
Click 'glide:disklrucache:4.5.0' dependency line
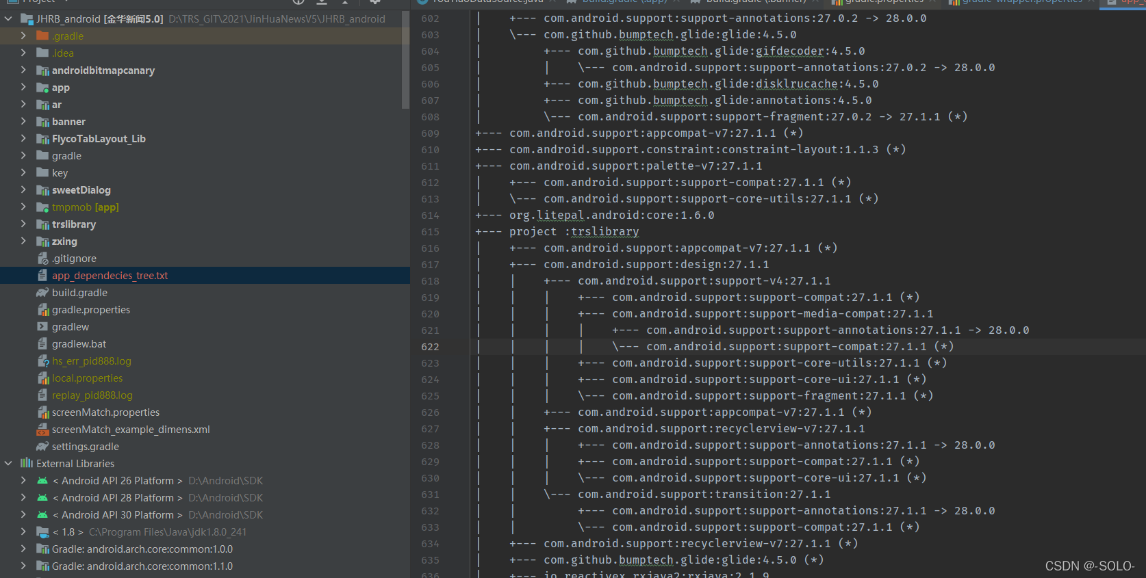[728, 84]
